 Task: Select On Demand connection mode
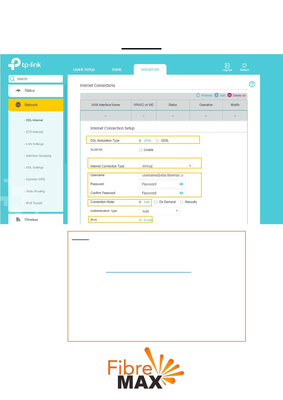156,202
